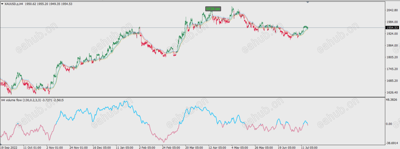Click the 24 Nov 01:00 time label
This screenshot has width=400, height=149.
tap(78, 147)
